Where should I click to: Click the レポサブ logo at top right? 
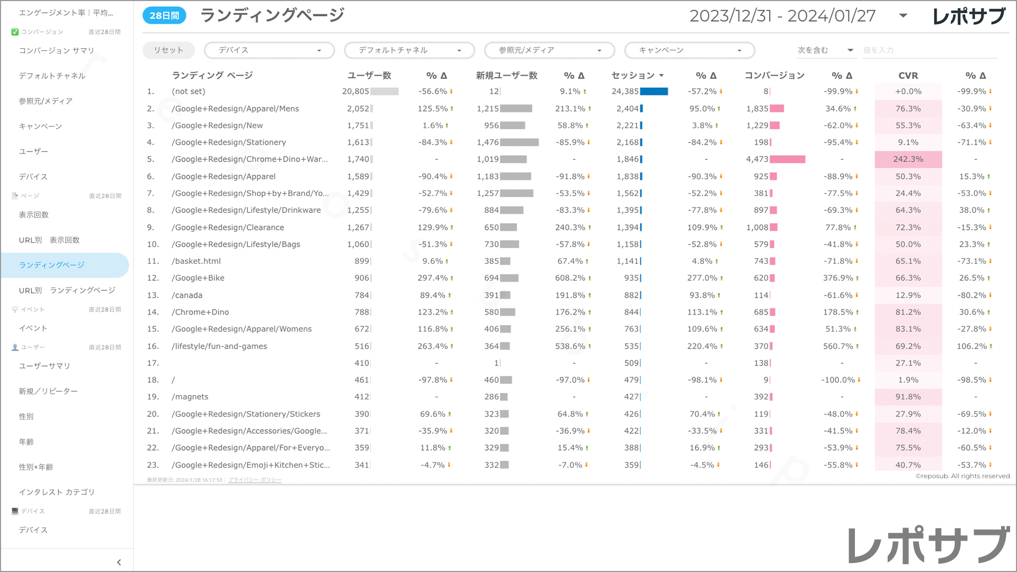[968, 16]
